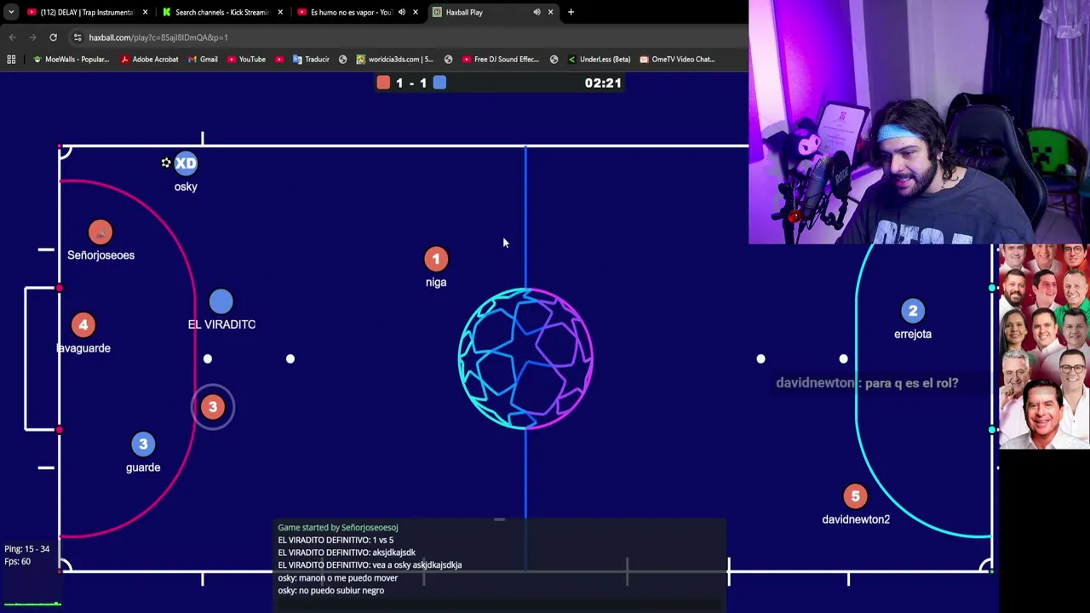This screenshot has height=613, width=1090.
Task: Click the 1 - 1 score display
Action: point(411,83)
